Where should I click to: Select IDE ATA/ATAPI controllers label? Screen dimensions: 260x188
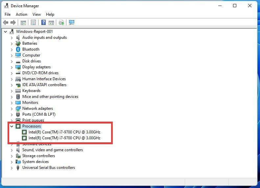pos(44,85)
